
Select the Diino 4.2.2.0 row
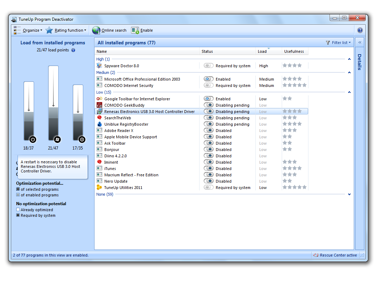coord(201,156)
